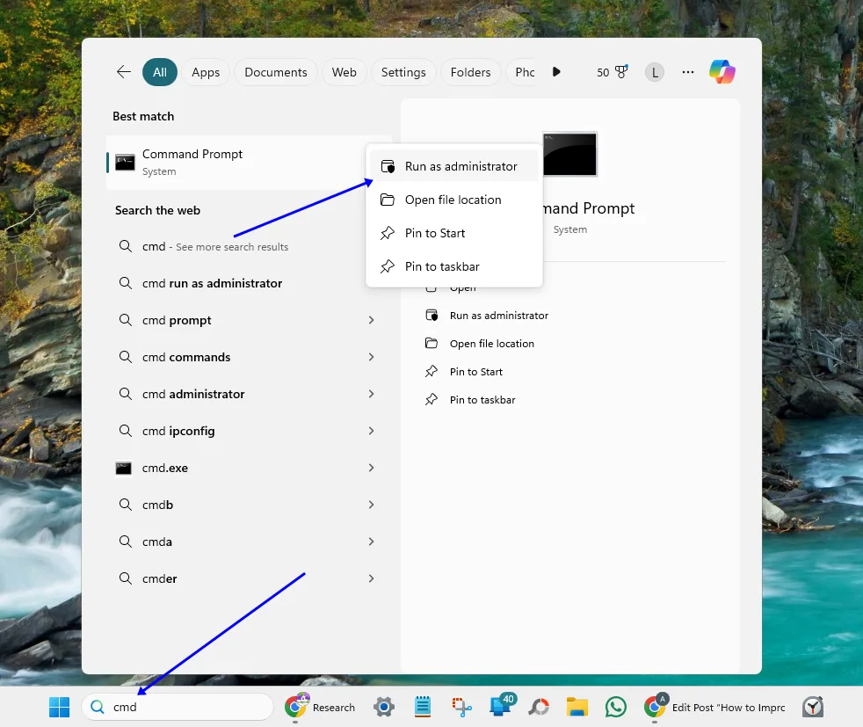Open WhatsApp from the taskbar
Image resolution: width=863 pixels, height=727 pixels.
click(616, 707)
